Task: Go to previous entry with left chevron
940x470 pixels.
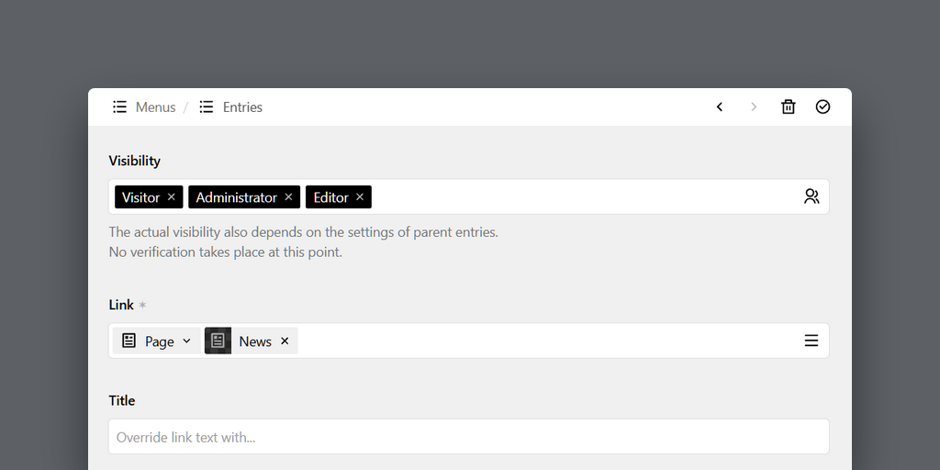Action: click(x=720, y=106)
